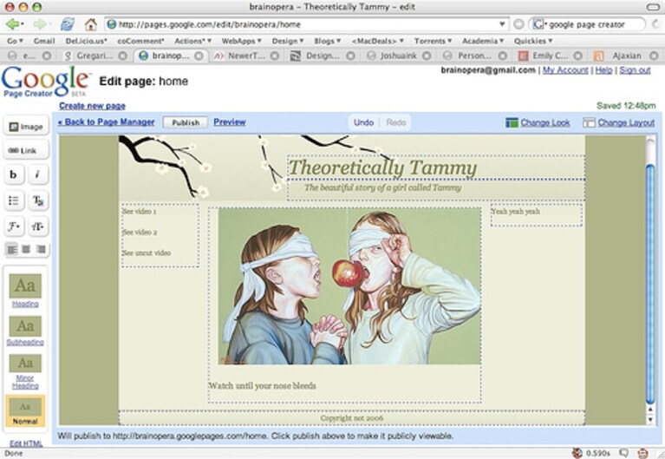Image resolution: width=665 pixels, height=459 pixels.
Task: Click Create new page link
Action: (92, 106)
